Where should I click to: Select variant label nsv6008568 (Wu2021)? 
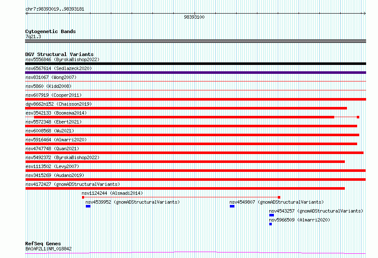pyautogui.click(x=50, y=131)
